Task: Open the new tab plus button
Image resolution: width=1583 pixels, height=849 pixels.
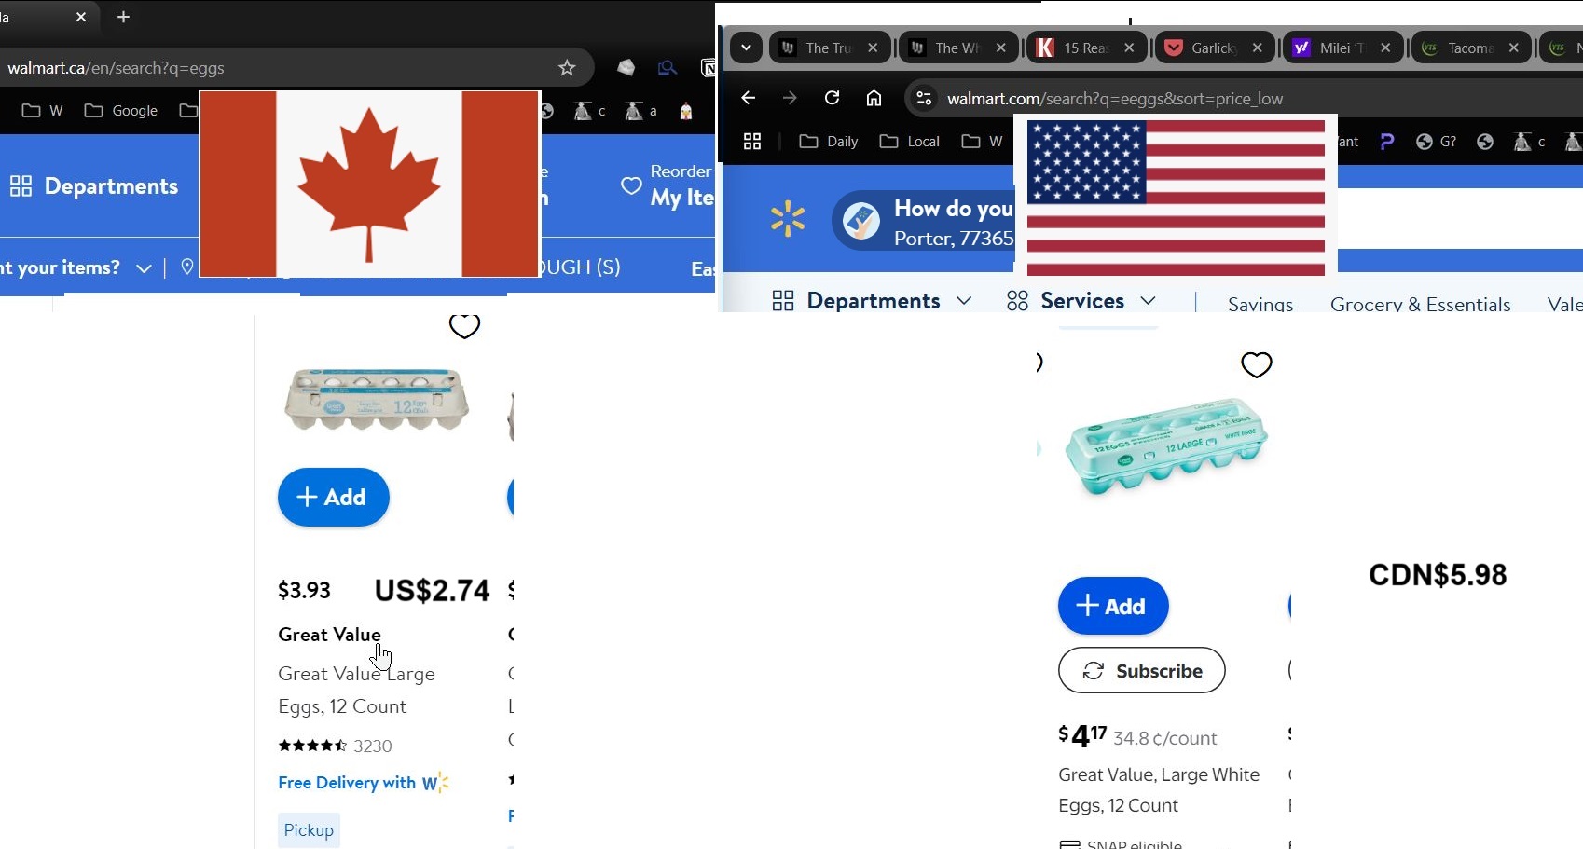Action: (x=123, y=17)
